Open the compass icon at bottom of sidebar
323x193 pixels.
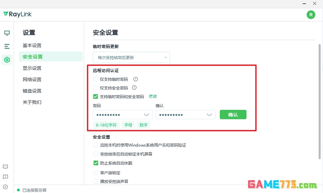coord(5,187)
